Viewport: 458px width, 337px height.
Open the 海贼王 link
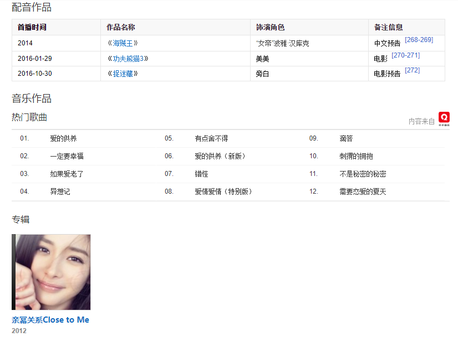[x=123, y=43]
